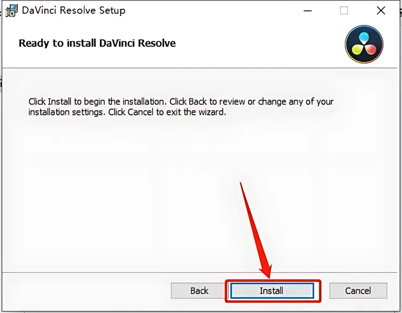Click the footer space left of Back
Viewport: 402px width, 313px height.
click(86, 291)
